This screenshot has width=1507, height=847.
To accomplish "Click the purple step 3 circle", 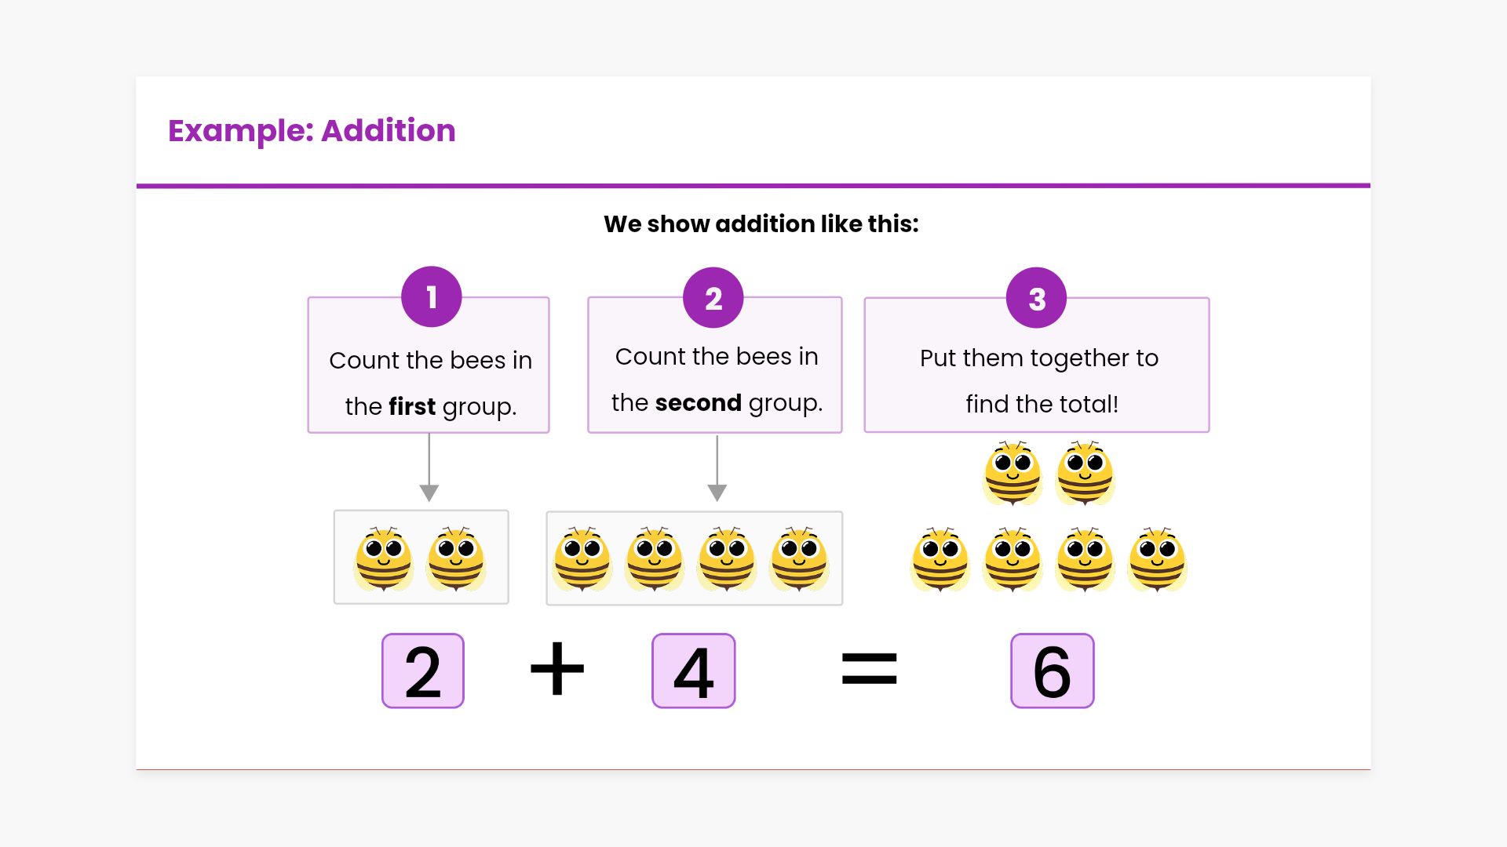I will pyautogui.click(x=1036, y=298).
